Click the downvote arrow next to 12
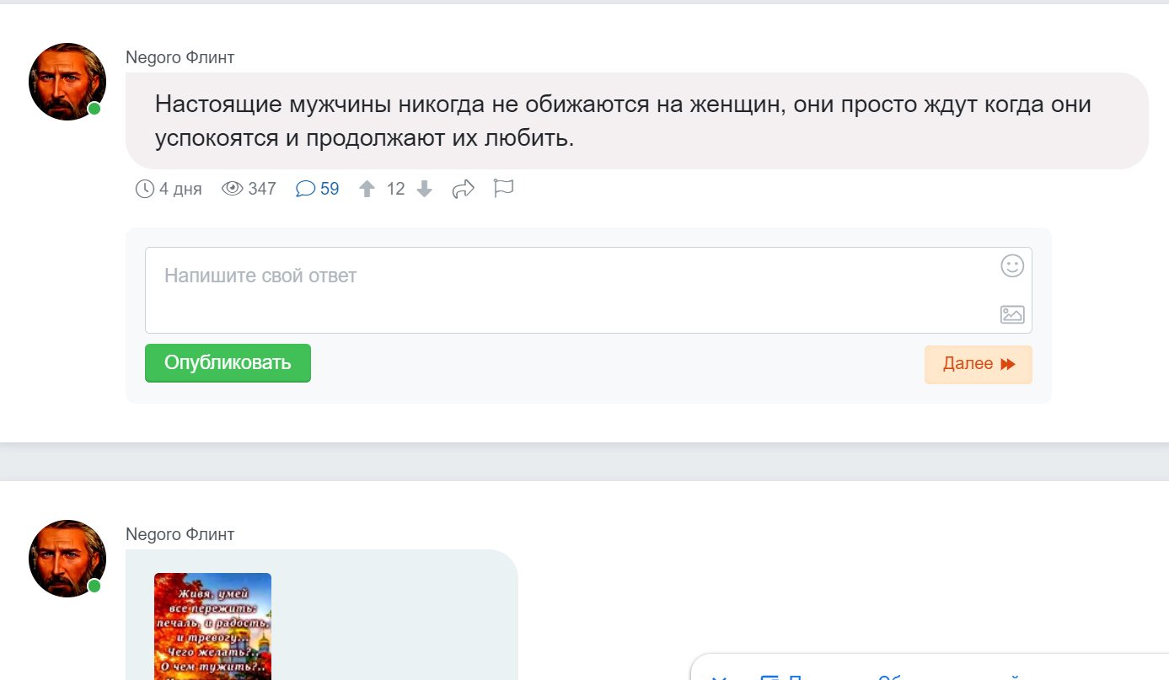Screen dimensions: 1169x680 [x=425, y=190]
